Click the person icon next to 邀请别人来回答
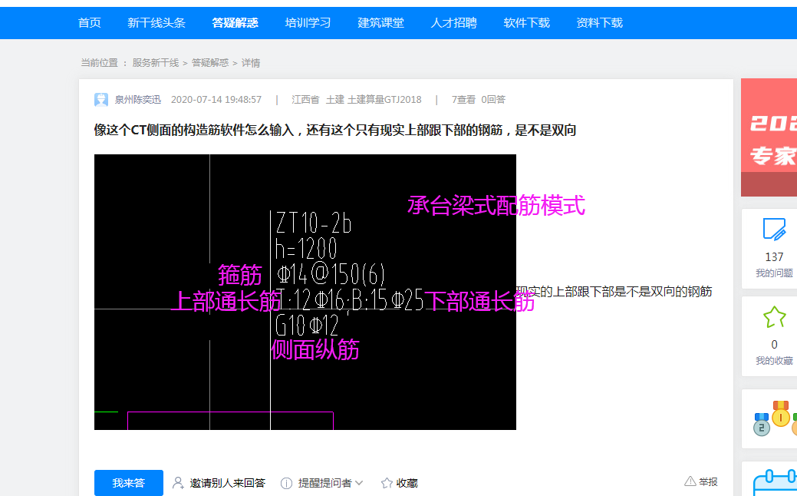The height and width of the screenshot is (496, 797). tap(177, 483)
